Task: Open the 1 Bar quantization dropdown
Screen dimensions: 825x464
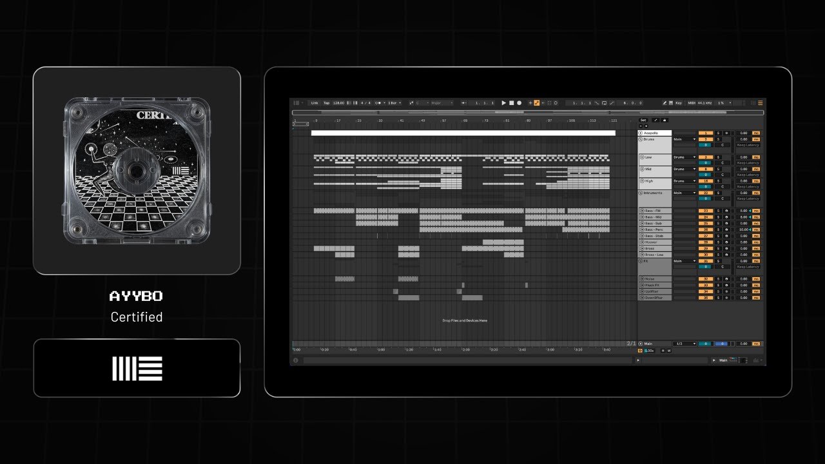Action: pos(394,103)
